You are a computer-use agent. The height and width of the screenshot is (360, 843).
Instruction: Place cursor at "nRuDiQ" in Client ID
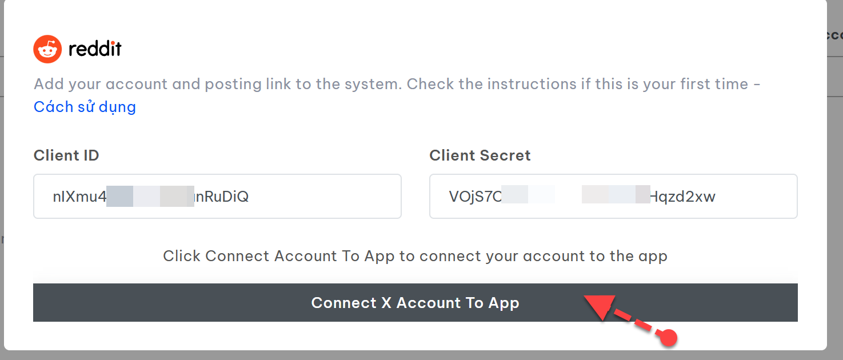[x=223, y=197]
